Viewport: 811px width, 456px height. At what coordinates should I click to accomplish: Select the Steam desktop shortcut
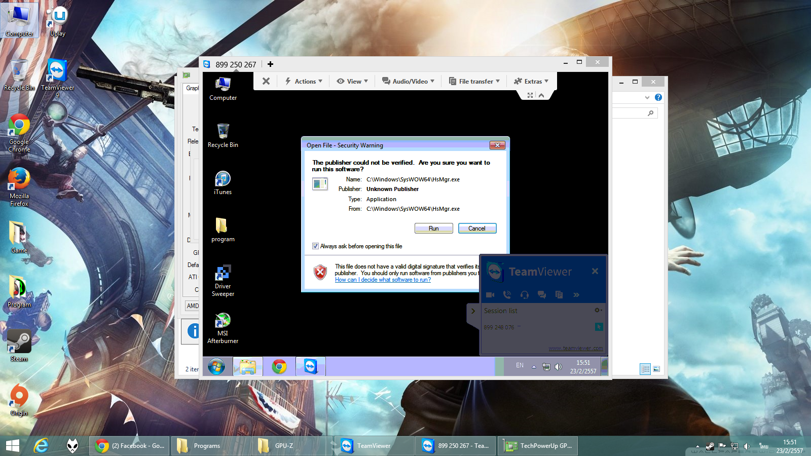[x=19, y=346]
